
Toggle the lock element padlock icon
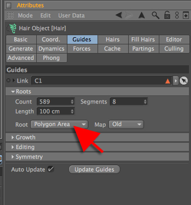(167, 15)
